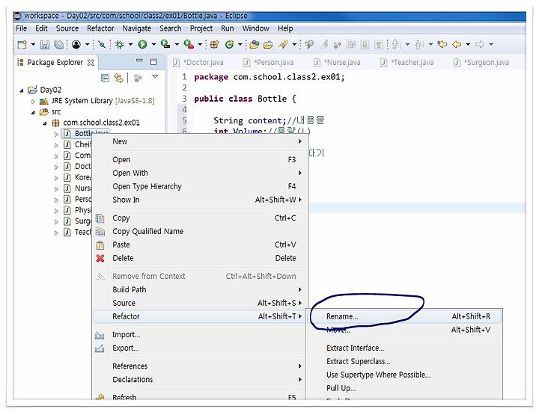
Task: Click the Copy icon in context menu
Action: click(100, 218)
